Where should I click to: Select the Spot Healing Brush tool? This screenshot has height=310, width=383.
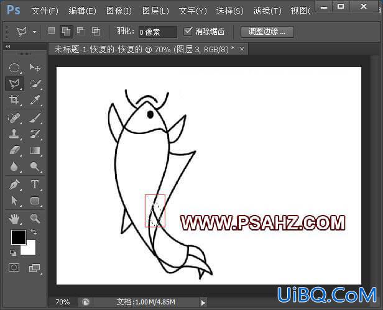pos(14,118)
